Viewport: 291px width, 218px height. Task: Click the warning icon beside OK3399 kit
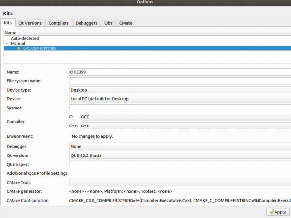(x=19, y=48)
